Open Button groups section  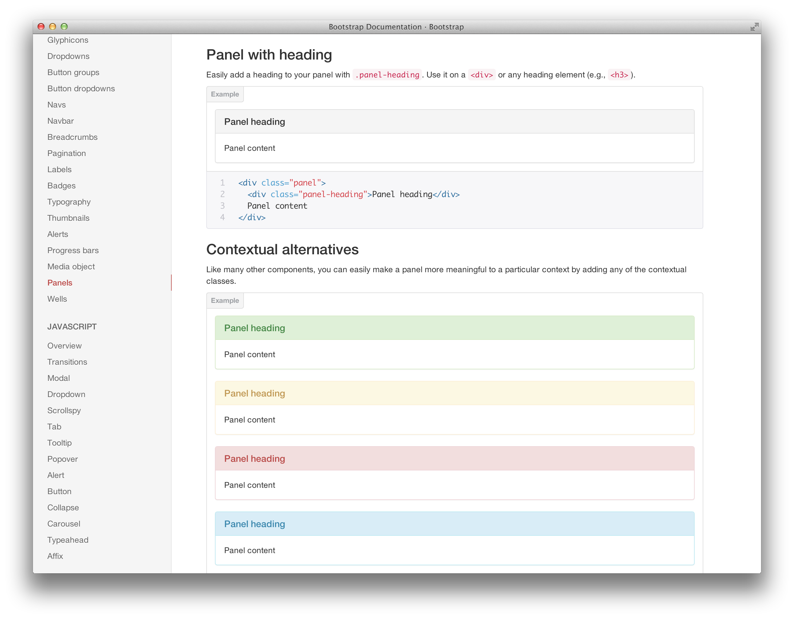point(73,72)
